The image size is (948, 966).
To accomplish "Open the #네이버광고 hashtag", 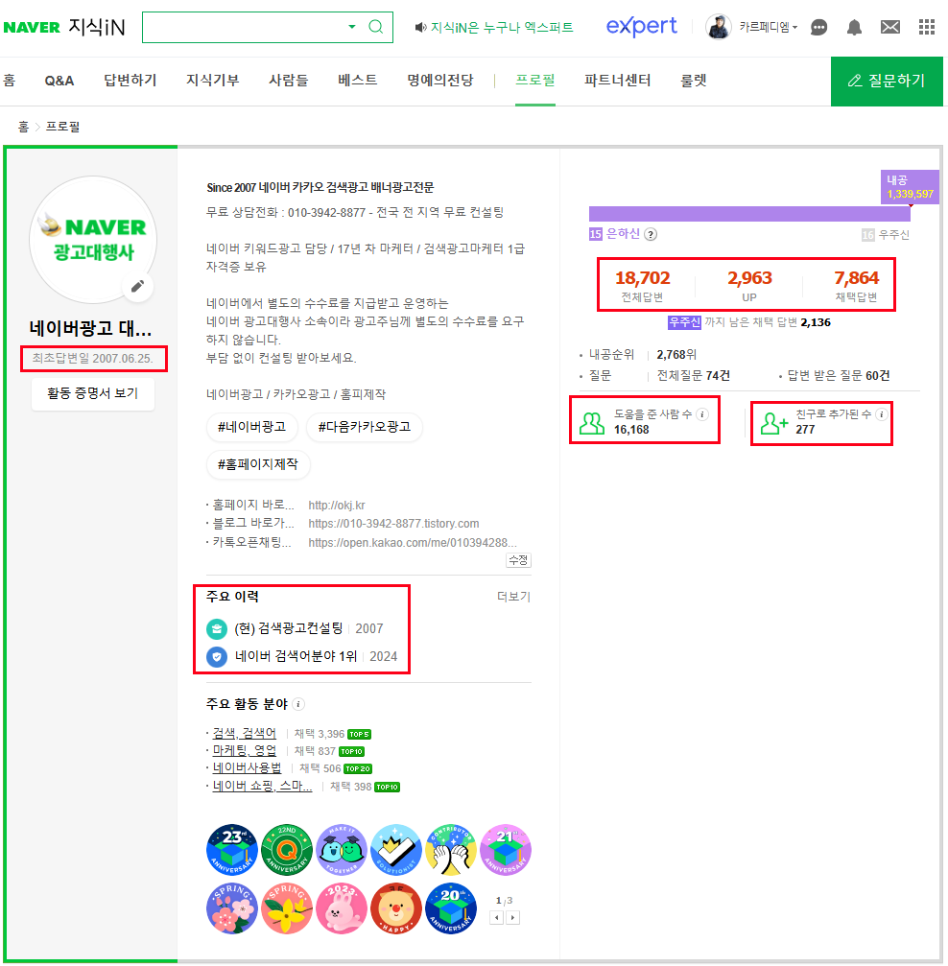I will [252, 427].
